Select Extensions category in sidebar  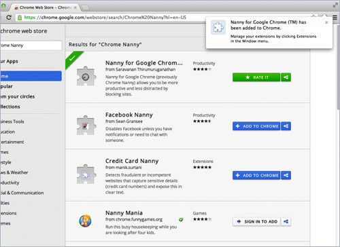8,213
